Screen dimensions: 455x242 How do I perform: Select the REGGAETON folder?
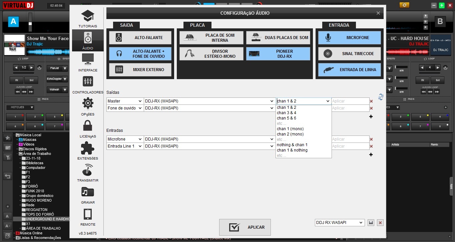tap(36, 210)
